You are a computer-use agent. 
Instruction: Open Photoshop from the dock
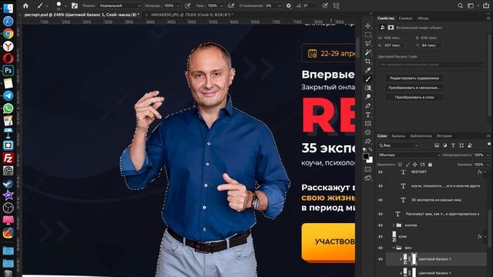tap(8, 71)
